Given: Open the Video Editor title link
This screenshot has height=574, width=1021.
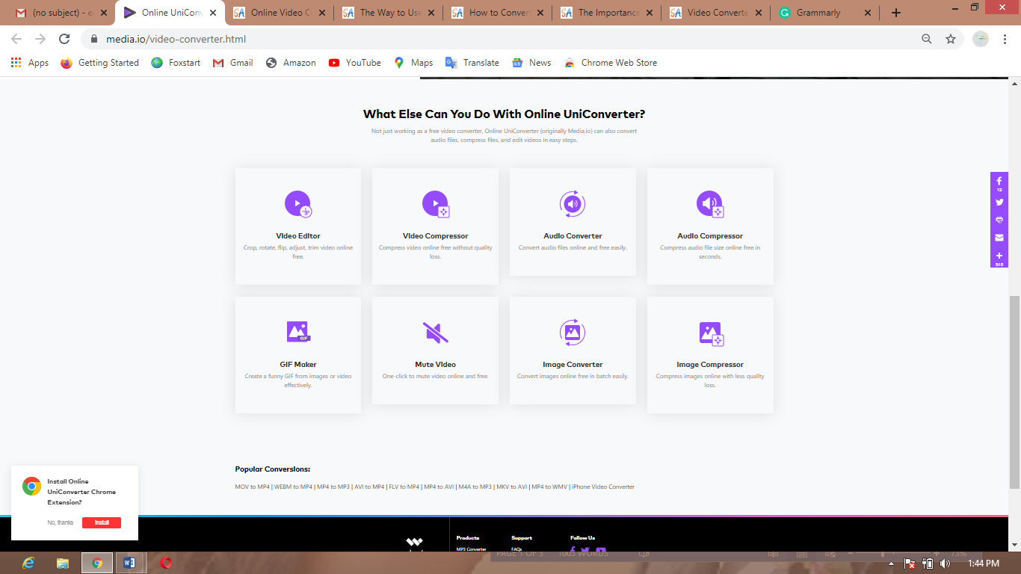Looking at the screenshot, I should 298,236.
